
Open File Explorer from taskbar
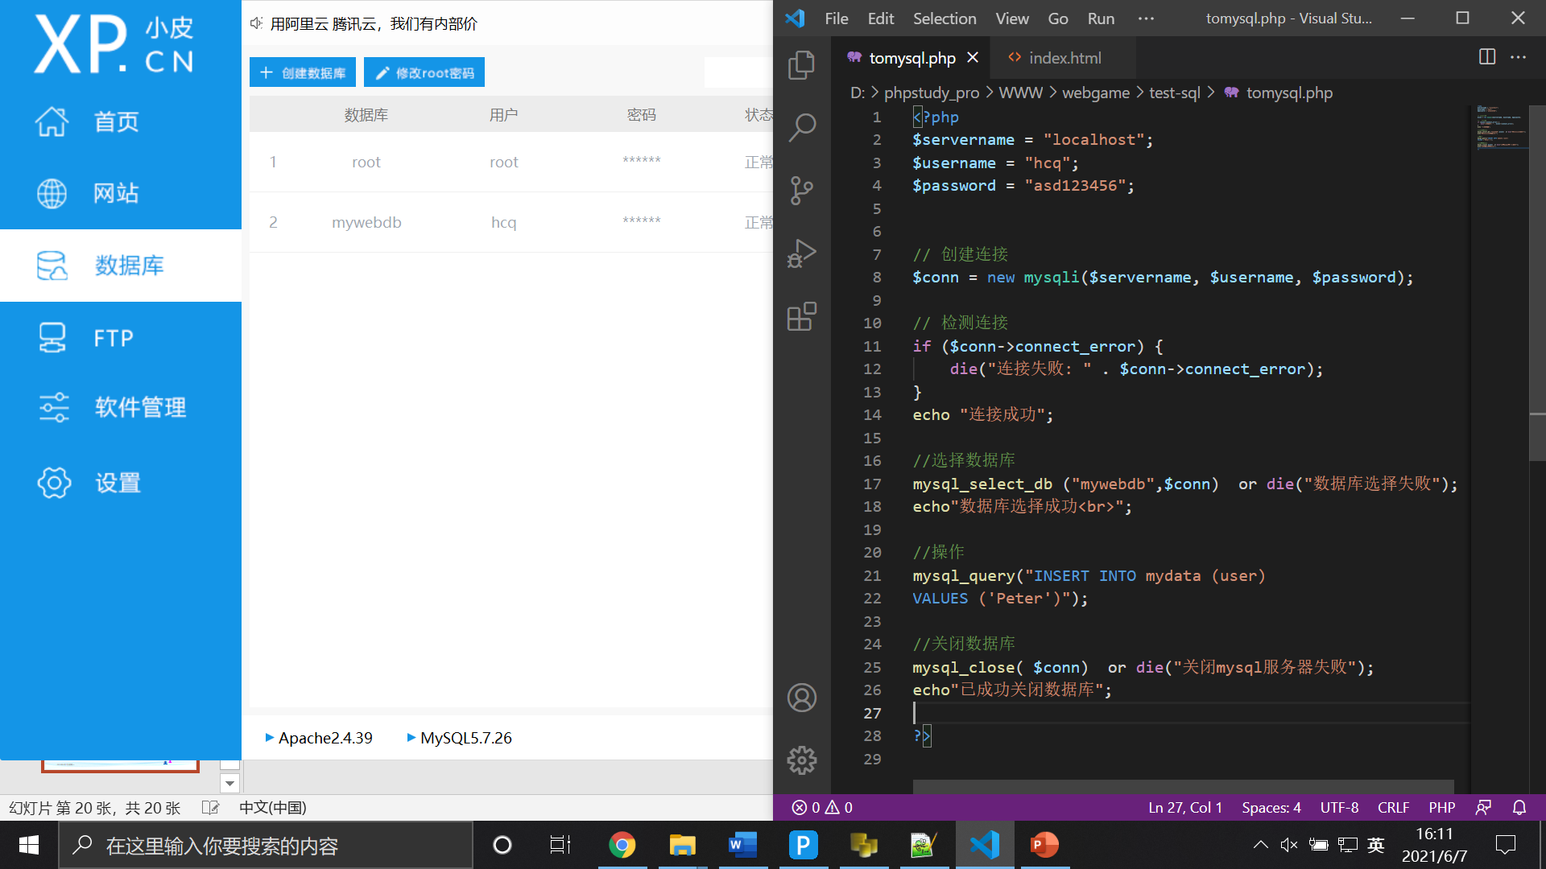pos(682,845)
